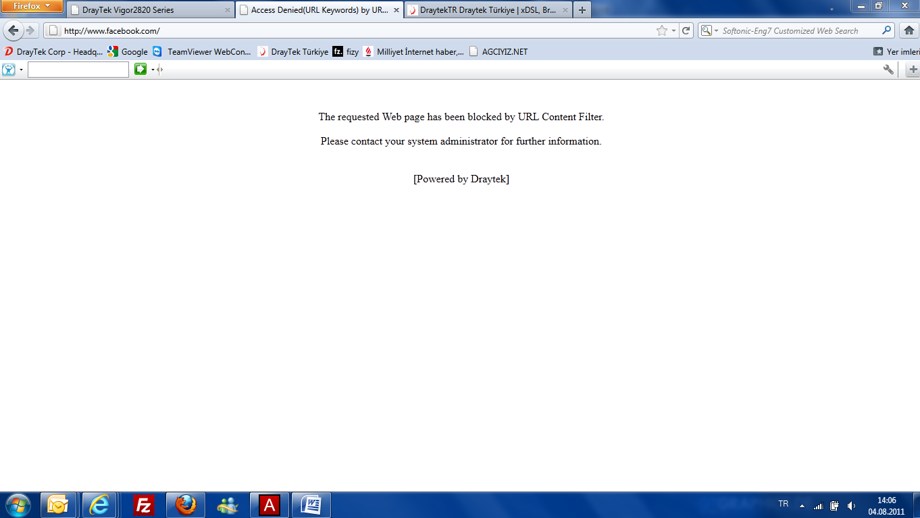Click the address bar showing facebook.com URL
Image resolution: width=920 pixels, height=518 pixels.
(351, 30)
